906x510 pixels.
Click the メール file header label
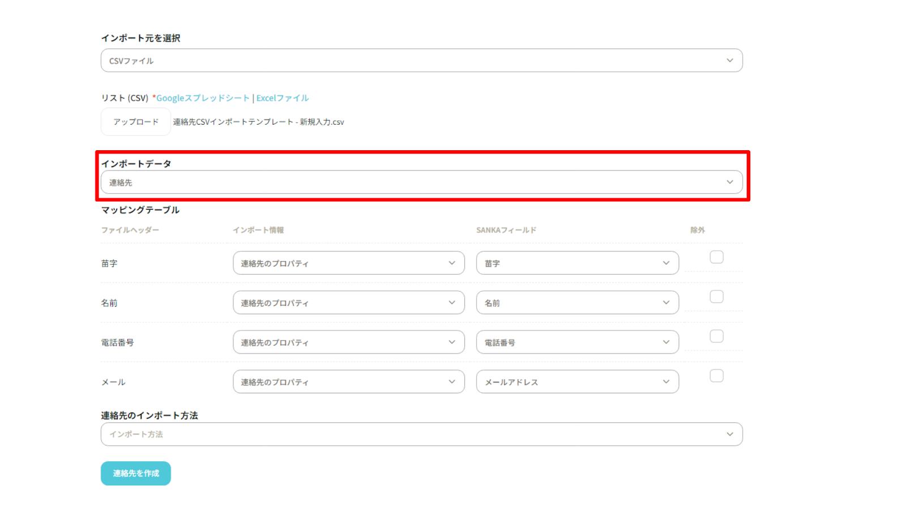tap(113, 382)
